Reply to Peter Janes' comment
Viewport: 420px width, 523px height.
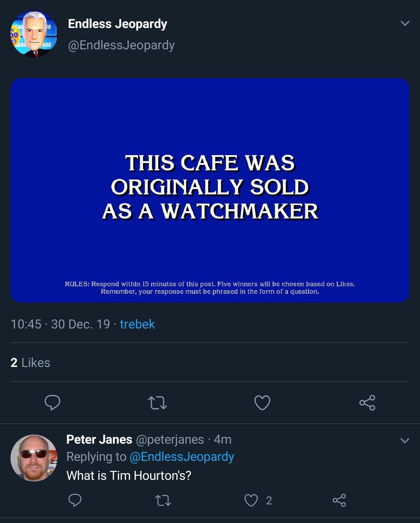tap(75, 500)
